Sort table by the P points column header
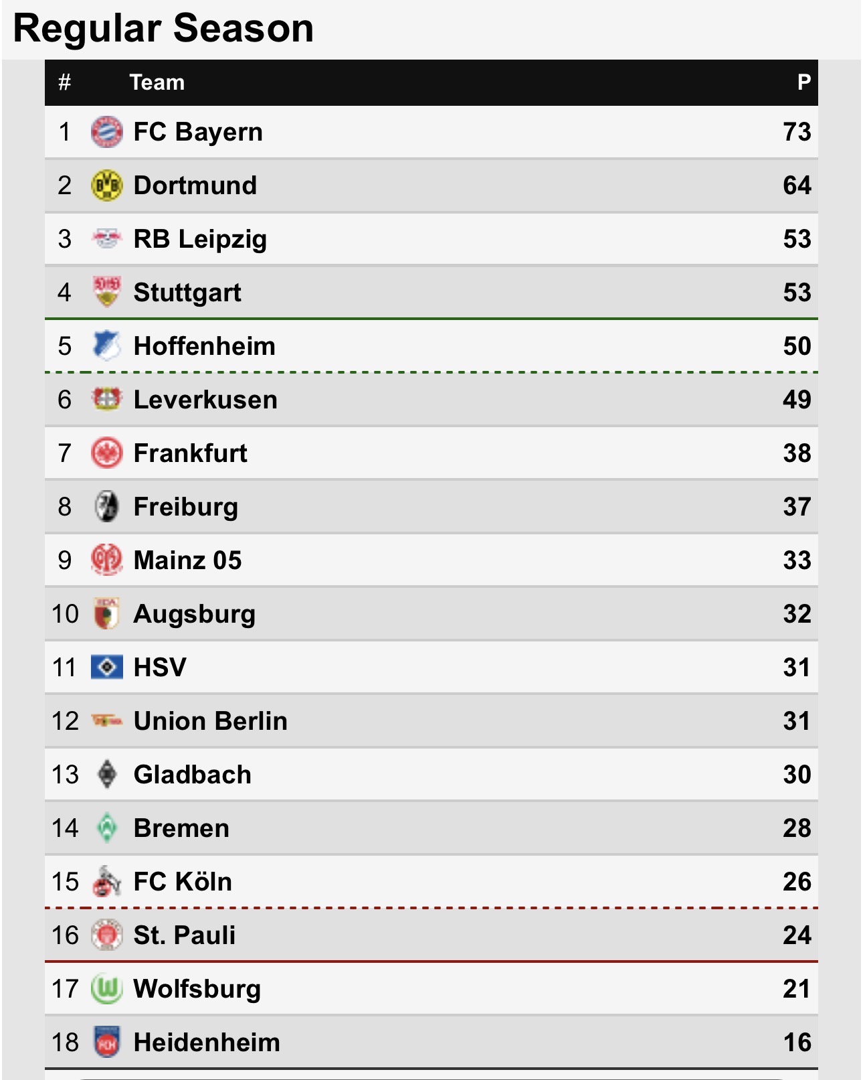 pos(803,82)
